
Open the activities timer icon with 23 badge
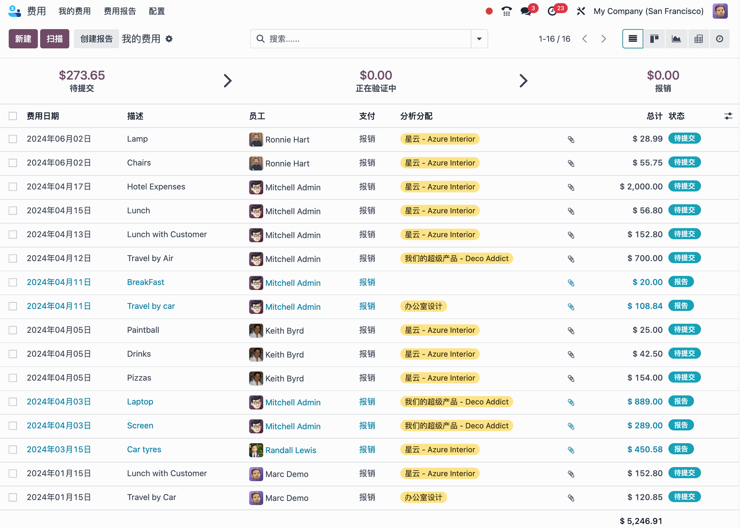pos(552,11)
